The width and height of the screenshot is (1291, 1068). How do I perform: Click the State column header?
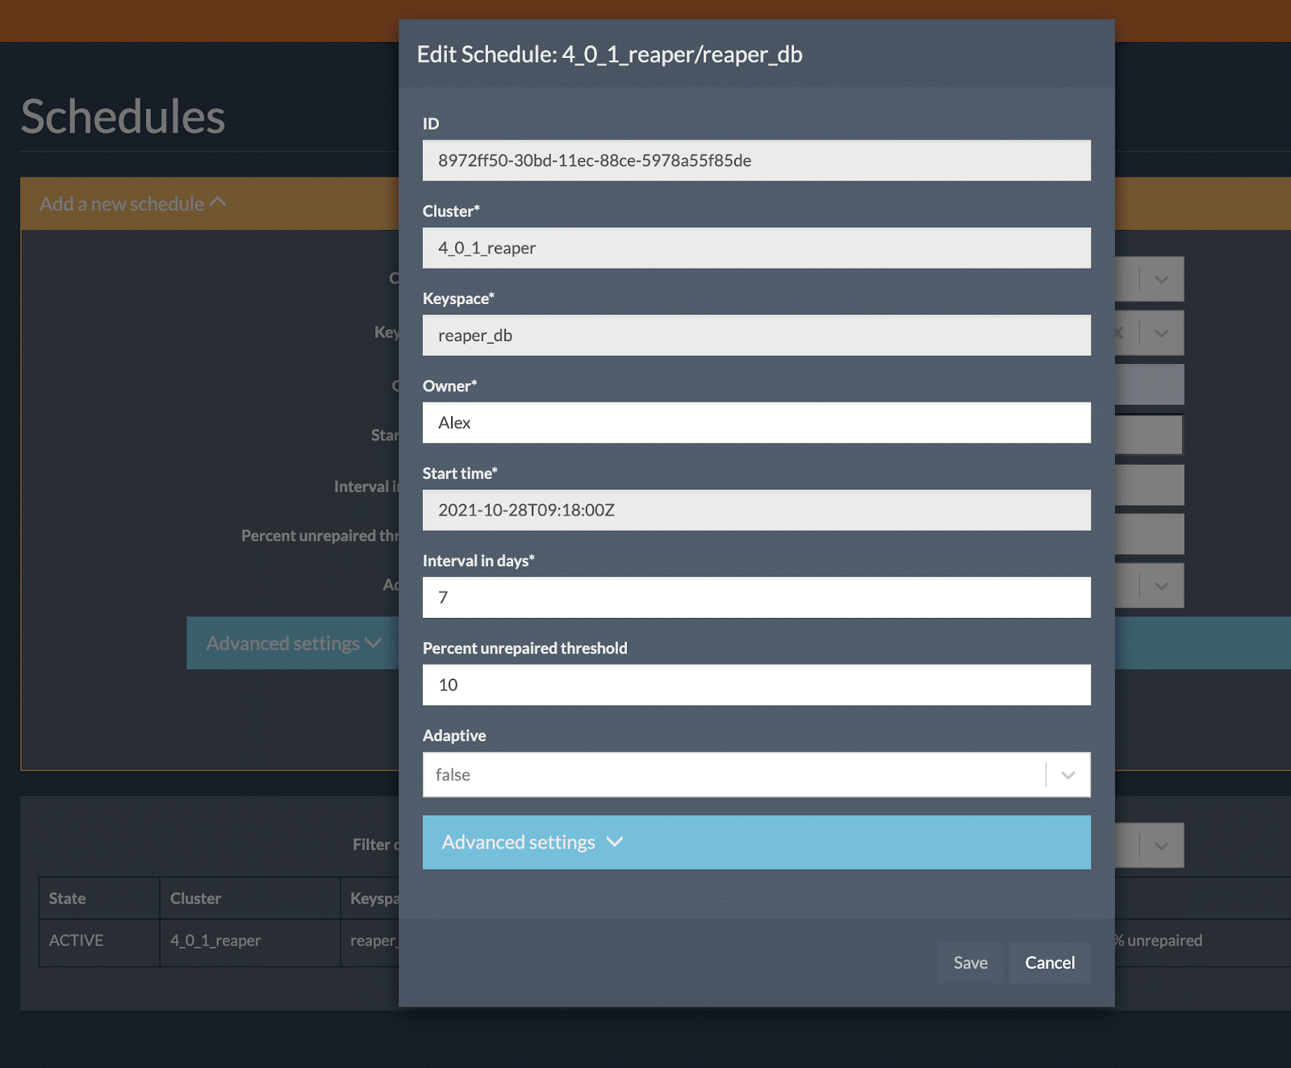pyautogui.click(x=68, y=899)
